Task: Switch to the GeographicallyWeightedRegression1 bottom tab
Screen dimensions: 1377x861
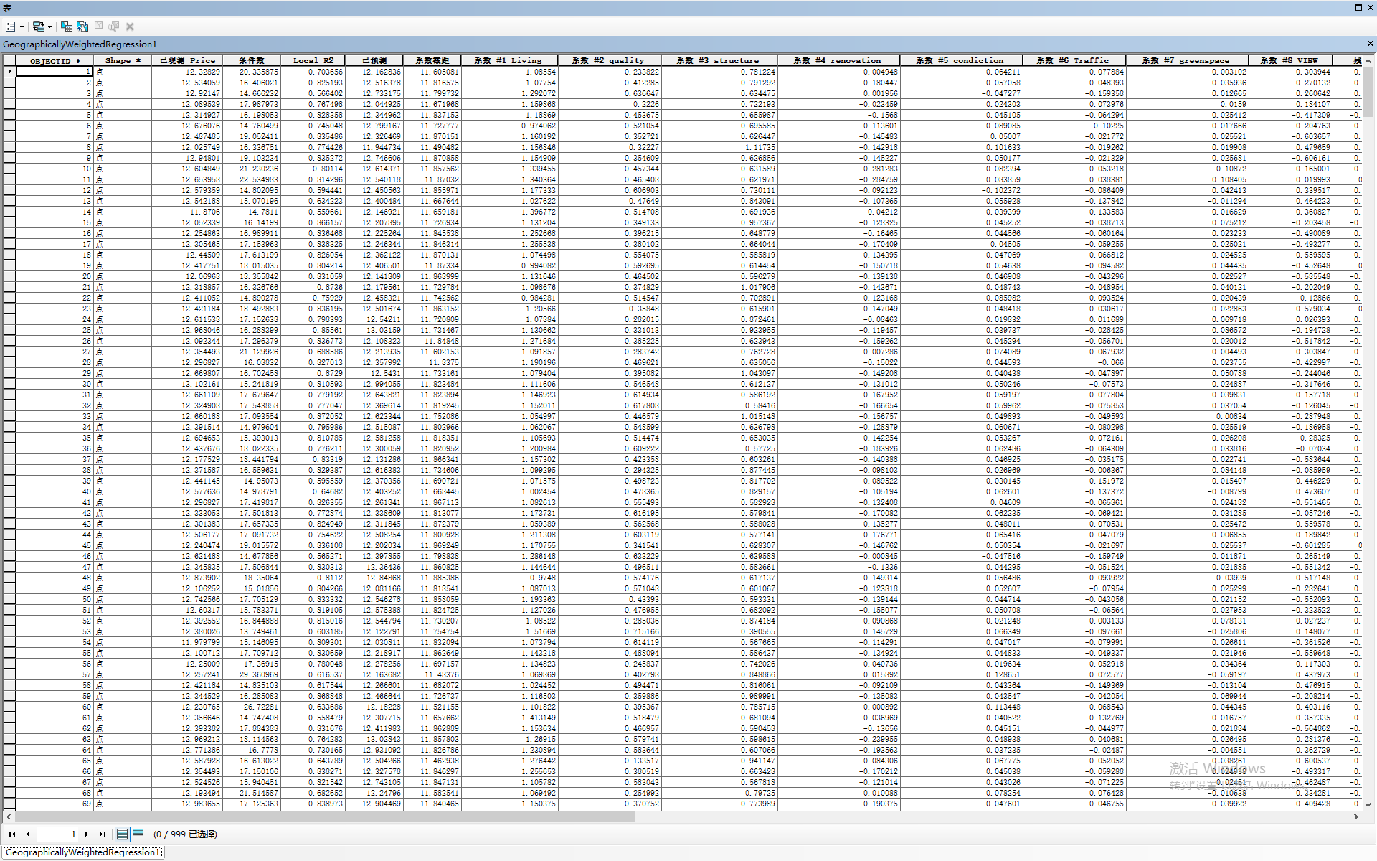Action: point(82,852)
